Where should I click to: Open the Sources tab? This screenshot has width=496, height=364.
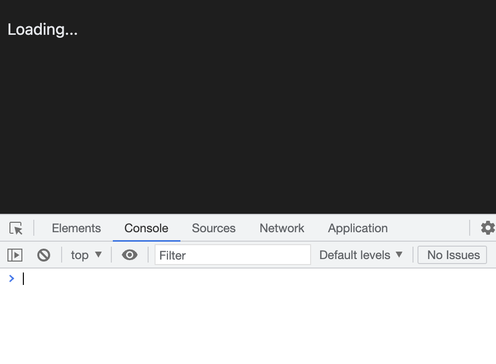214,228
